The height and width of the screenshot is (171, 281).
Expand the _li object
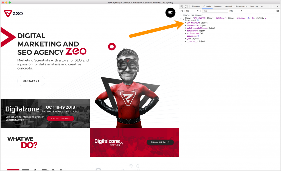[186, 39]
